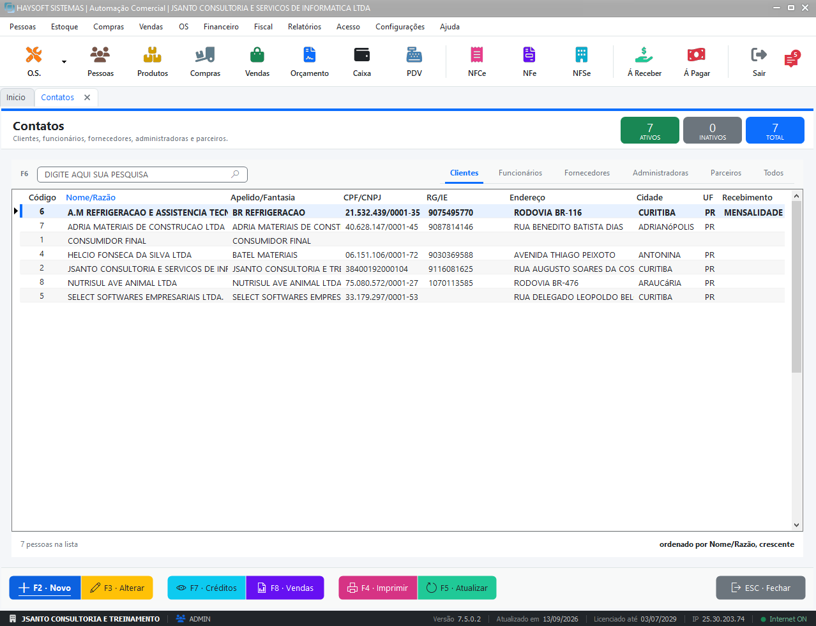Open the F7 Créditos button

pos(207,588)
